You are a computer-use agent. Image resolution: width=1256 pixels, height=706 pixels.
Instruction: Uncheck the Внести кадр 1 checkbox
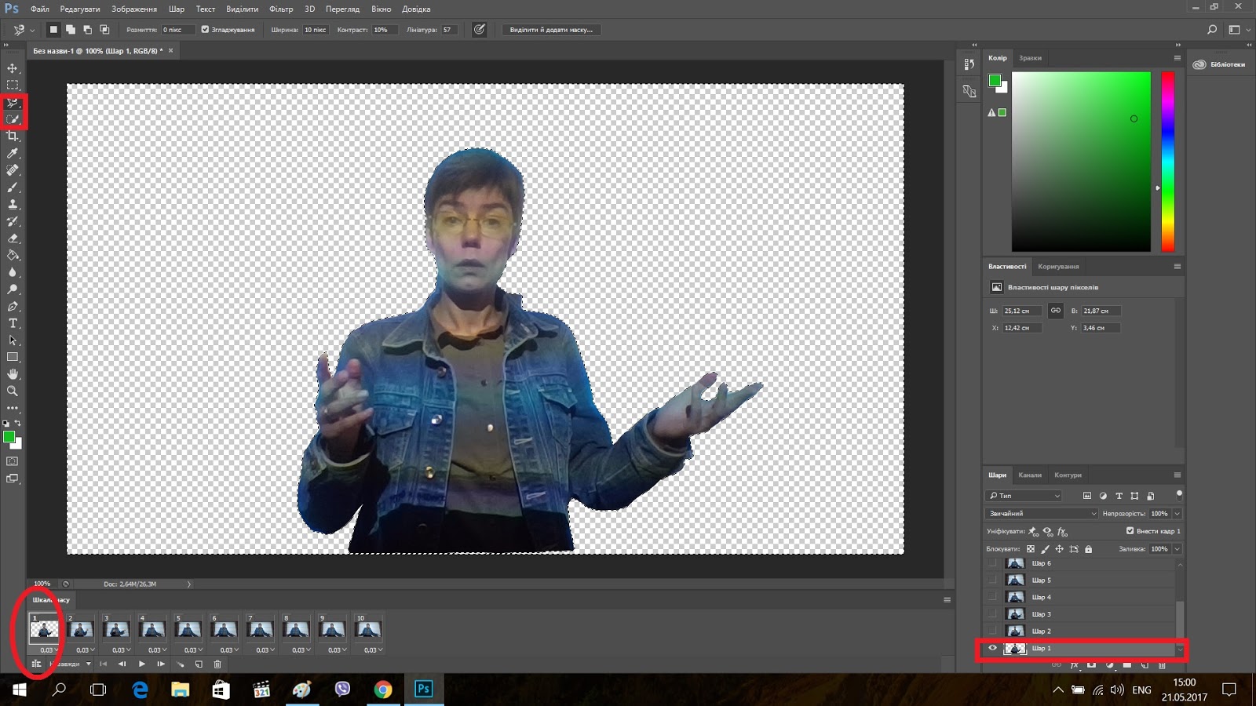[1130, 531]
